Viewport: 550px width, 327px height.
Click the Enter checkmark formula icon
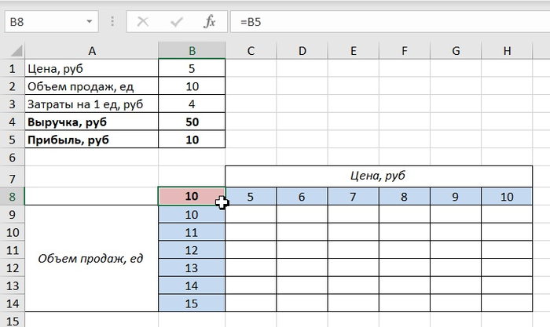click(x=176, y=22)
